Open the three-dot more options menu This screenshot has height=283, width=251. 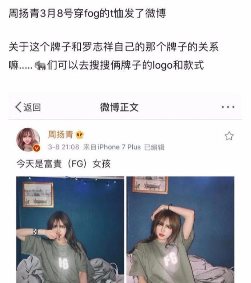pyautogui.click(x=228, y=107)
